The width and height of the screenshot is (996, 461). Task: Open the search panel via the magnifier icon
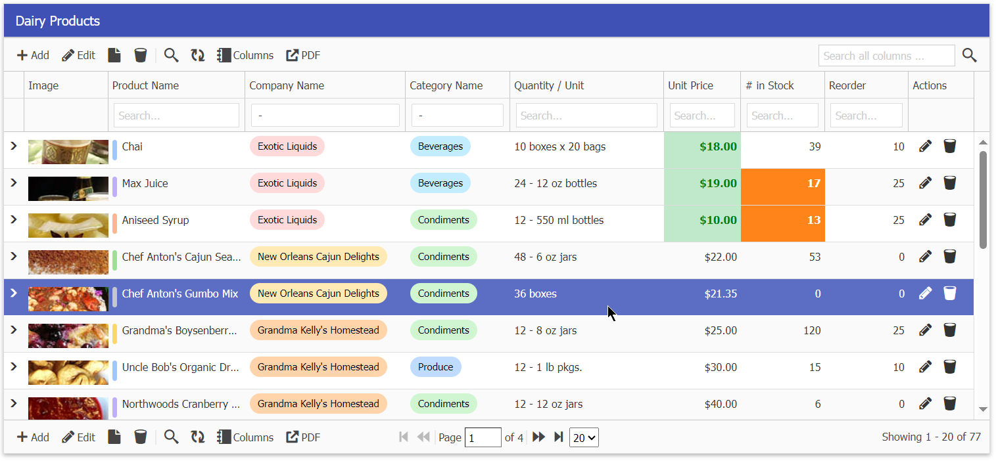click(171, 55)
